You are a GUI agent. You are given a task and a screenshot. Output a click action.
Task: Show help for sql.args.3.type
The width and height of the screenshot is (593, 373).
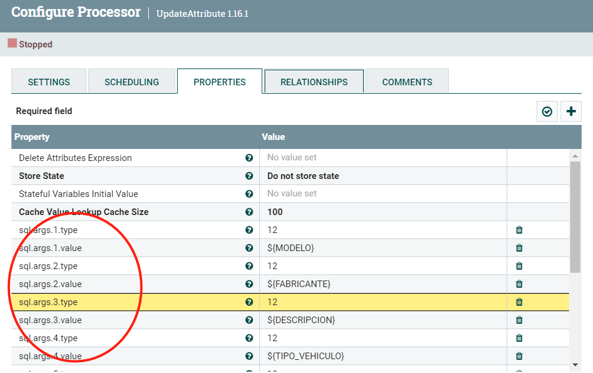coord(249,302)
